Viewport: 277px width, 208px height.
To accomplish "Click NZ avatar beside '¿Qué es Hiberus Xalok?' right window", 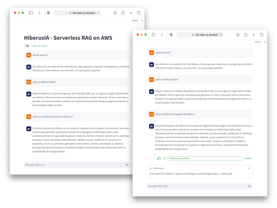I will [151, 80].
